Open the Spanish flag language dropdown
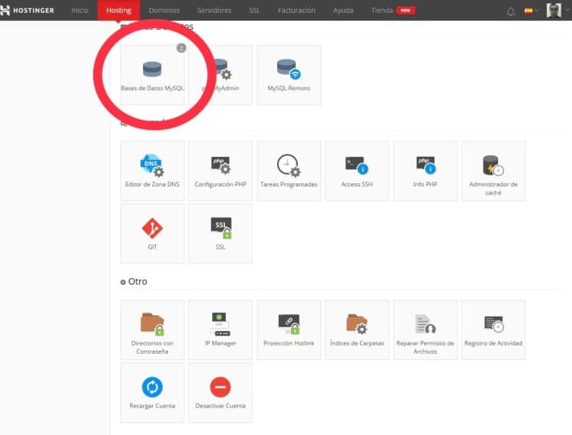This screenshot has width=572, height=435. (x=531, y=10)
